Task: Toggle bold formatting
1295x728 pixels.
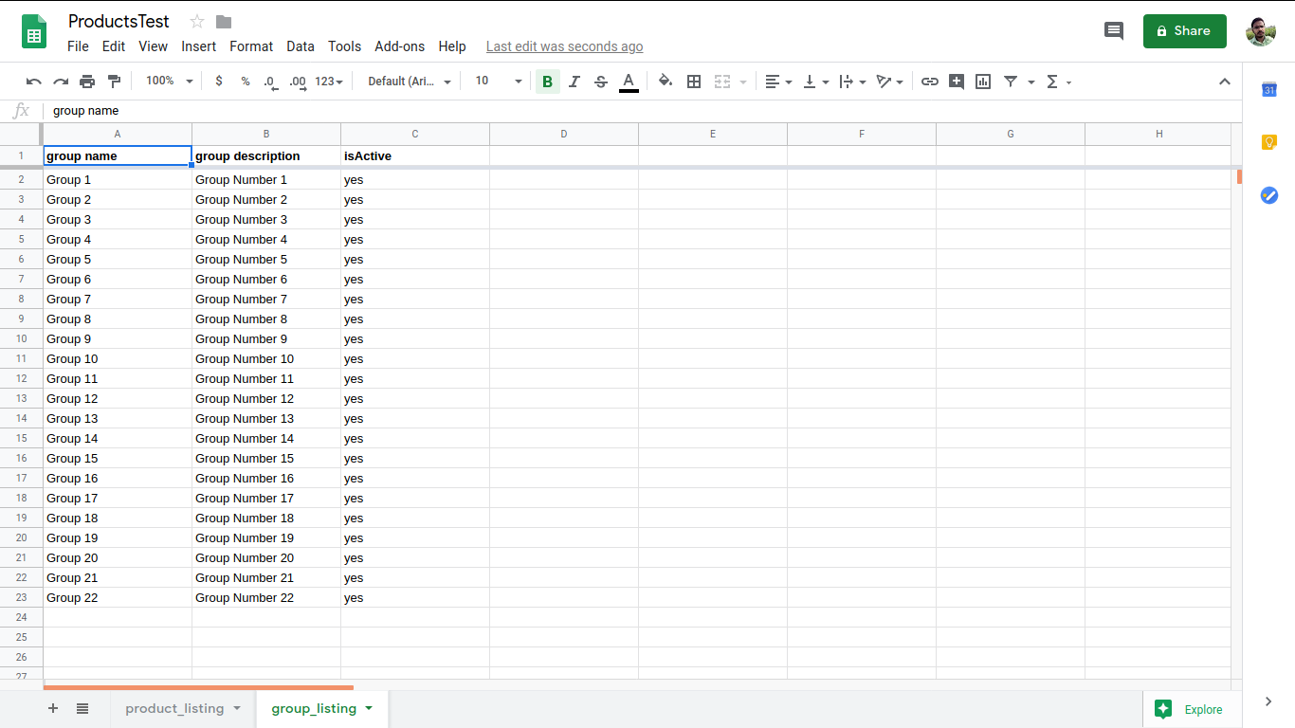Action: click(547, 82)
